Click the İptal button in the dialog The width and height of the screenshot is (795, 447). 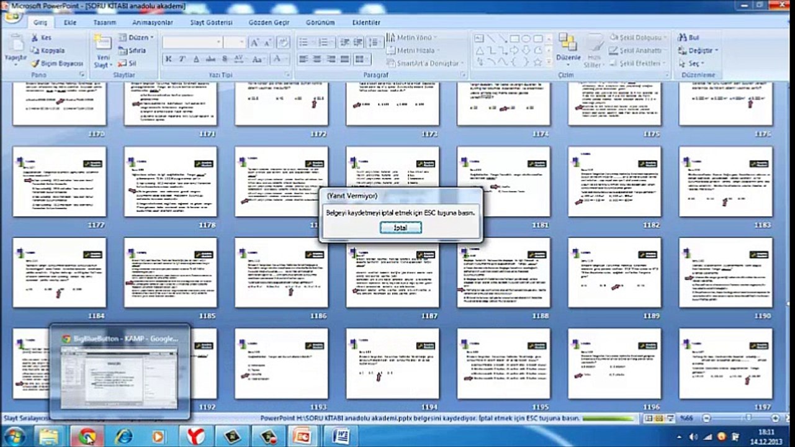click(401, 228)
